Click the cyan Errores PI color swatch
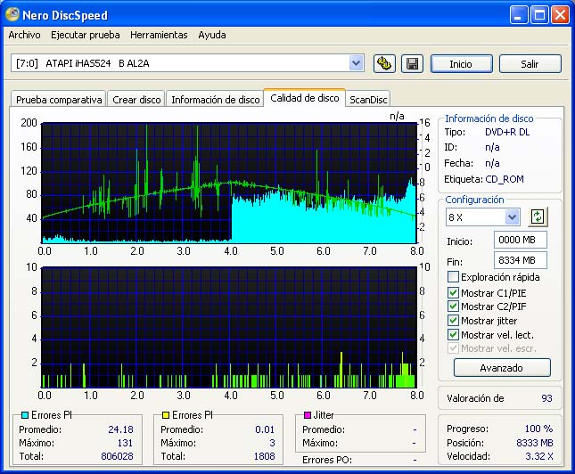 click(x=24, y=415)
